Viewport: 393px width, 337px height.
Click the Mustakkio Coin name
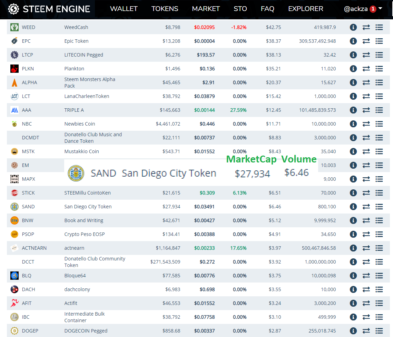point(82,151)
